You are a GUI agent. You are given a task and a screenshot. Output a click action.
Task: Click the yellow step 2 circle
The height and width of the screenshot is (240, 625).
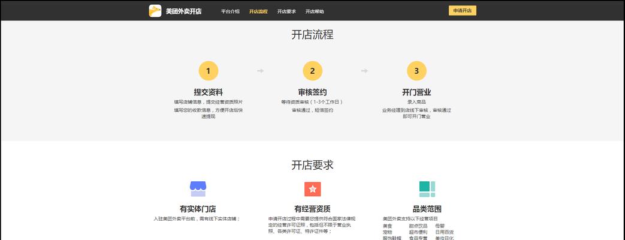point(313,71)
